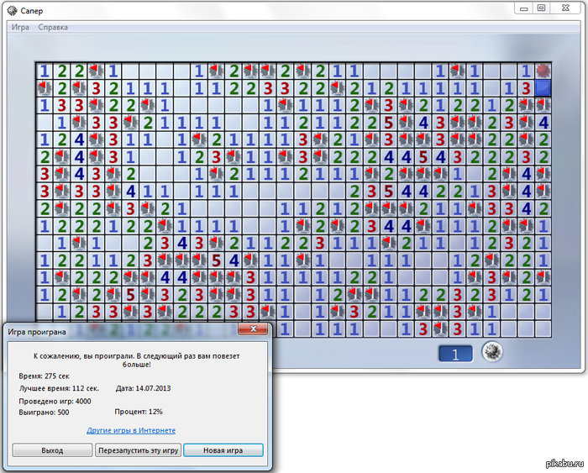Minimize the Сапер window
Screen dimensions: 588x473
[522, 8]
